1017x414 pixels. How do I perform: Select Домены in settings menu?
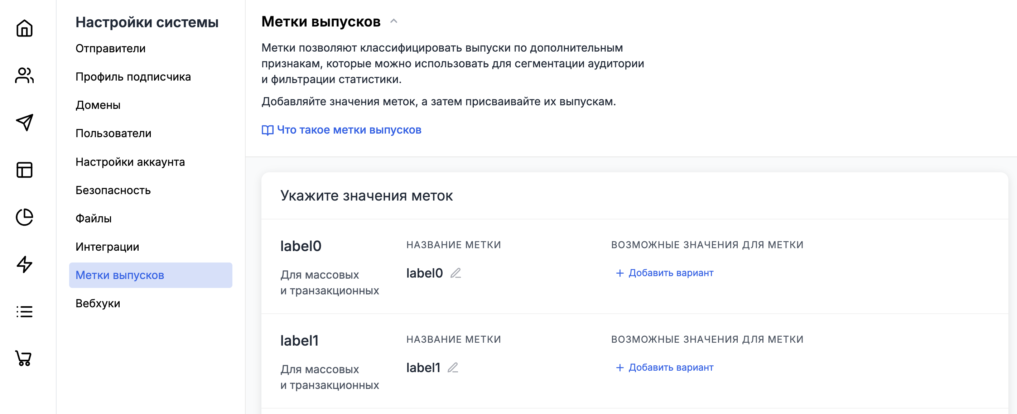point(98,105)
